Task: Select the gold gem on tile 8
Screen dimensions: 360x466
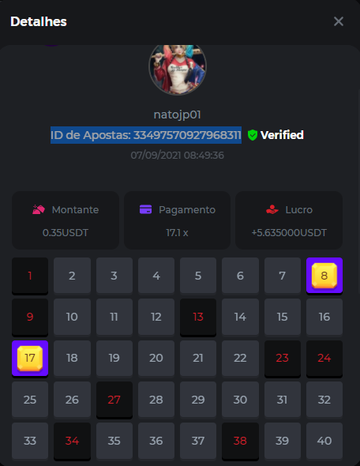Action: 324,276
